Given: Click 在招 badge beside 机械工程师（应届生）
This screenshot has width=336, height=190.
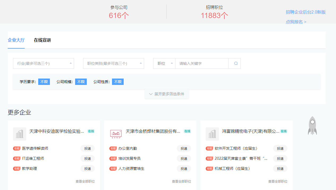Looking at the screenshot, I should click(x=209, y=169).
